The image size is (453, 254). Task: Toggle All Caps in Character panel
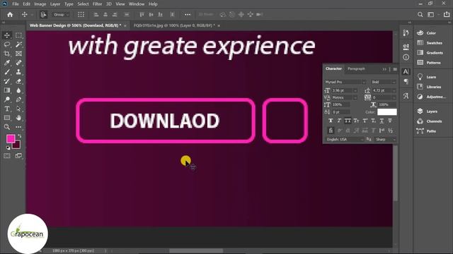point(348,121)
